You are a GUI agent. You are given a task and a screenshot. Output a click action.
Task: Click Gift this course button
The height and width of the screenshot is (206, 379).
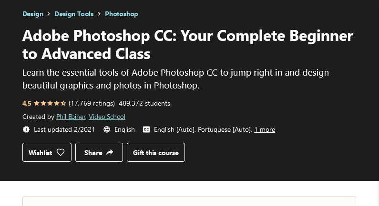156,152
